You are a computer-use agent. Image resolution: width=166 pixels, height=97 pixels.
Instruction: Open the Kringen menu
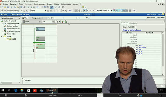57,4
